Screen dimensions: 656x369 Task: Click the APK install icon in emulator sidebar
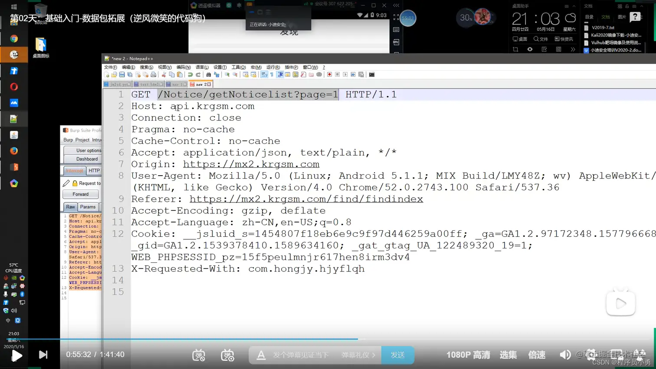point(396,42)
